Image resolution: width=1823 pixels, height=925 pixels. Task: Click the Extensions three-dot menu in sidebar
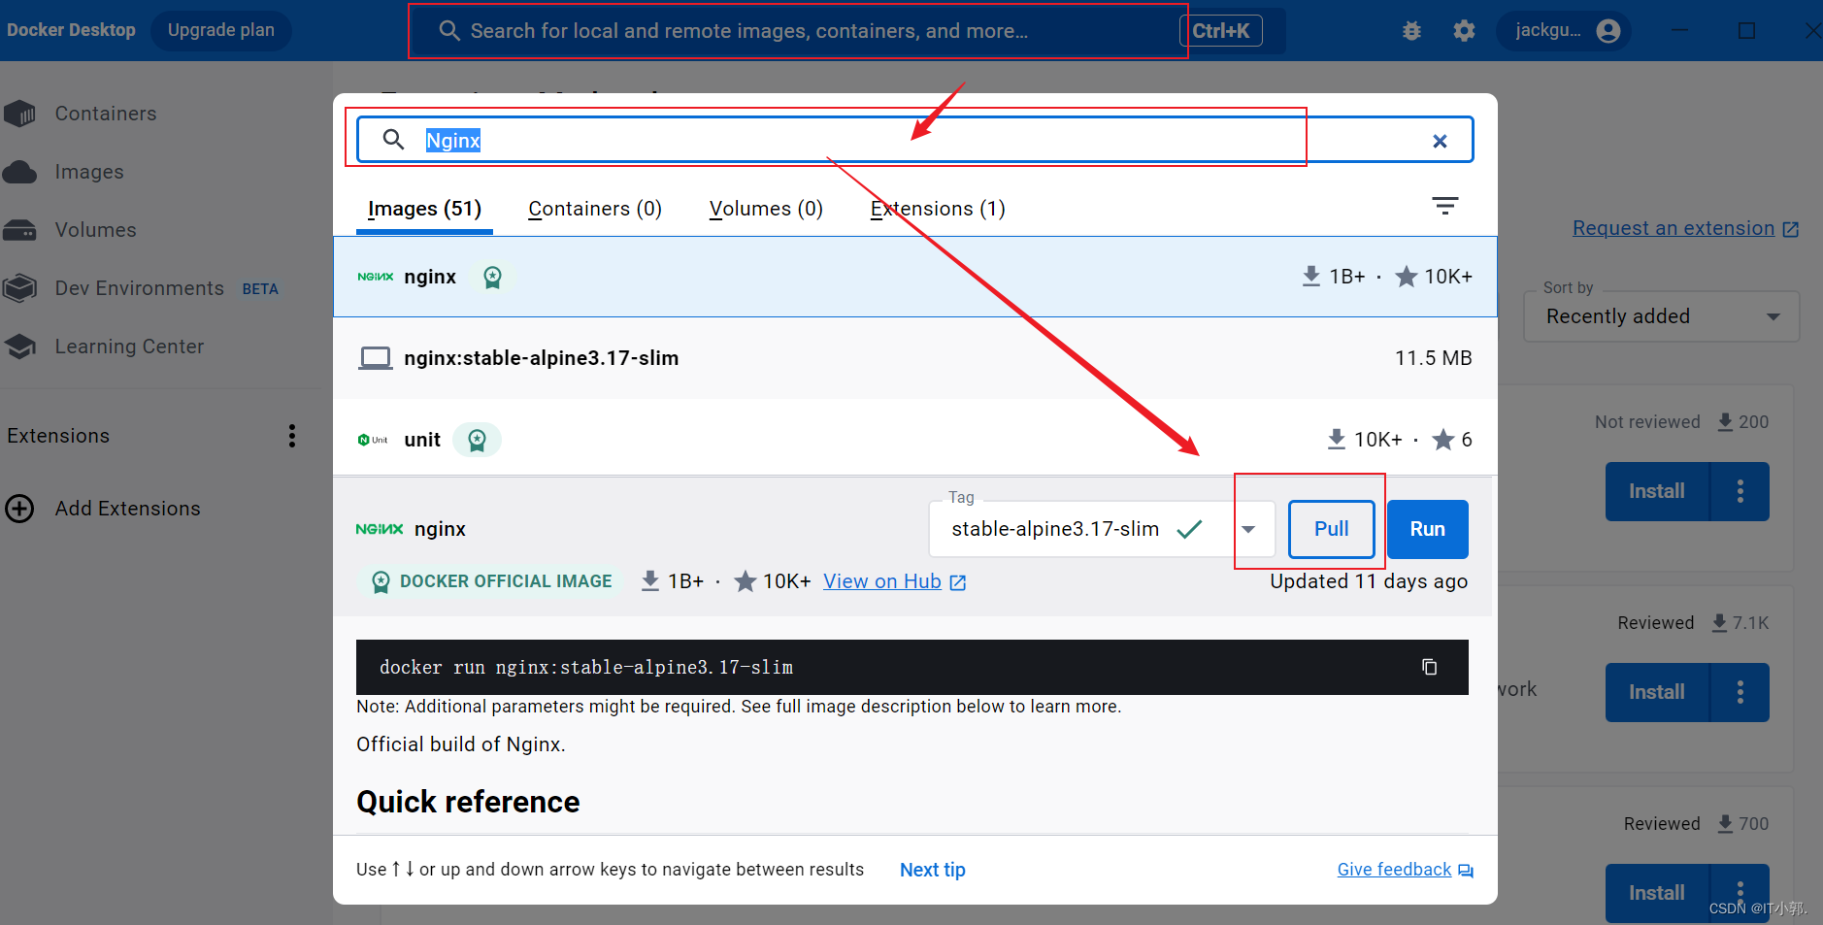coord(291,436)
